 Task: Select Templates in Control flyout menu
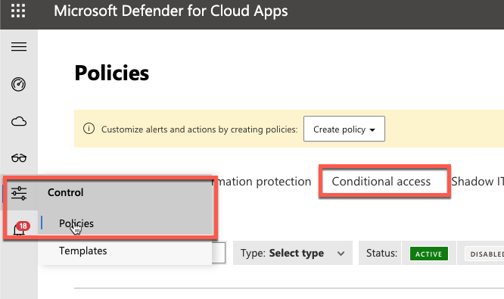point(82,251)
